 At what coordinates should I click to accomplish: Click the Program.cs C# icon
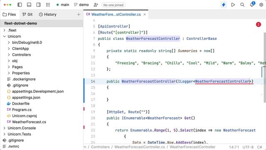[x=9, y=110]
